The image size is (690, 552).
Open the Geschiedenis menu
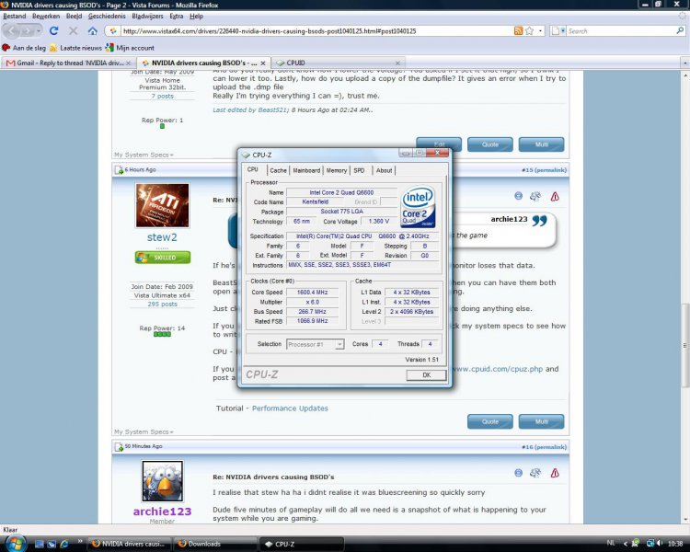point(107,16)
